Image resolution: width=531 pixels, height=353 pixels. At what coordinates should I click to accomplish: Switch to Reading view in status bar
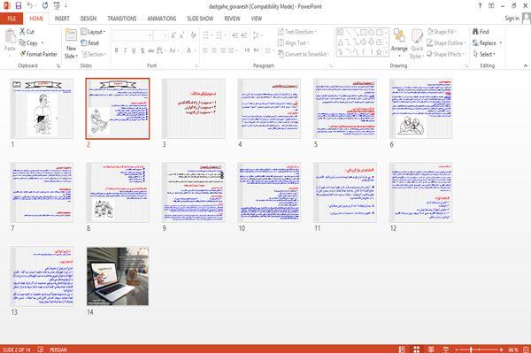pos(431,349)
